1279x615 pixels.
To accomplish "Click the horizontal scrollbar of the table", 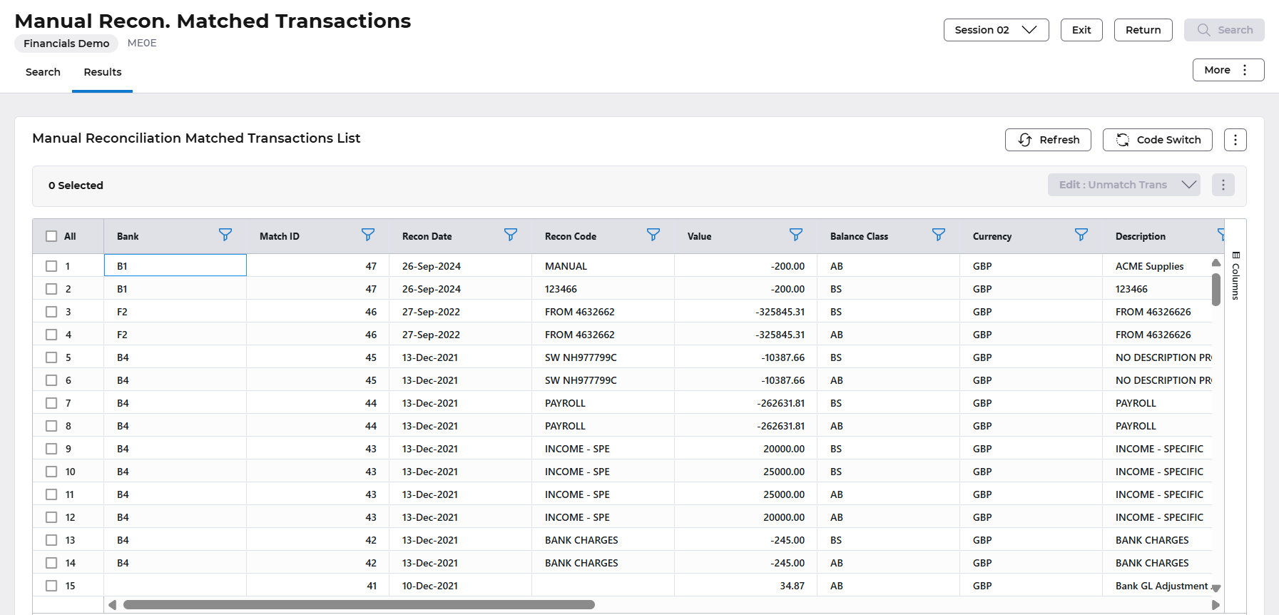I will click(358, 605).
